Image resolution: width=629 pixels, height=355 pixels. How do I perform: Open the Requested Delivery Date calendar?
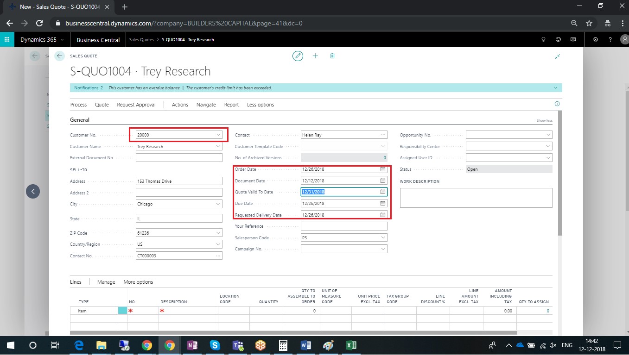click(x=383, y=215)
